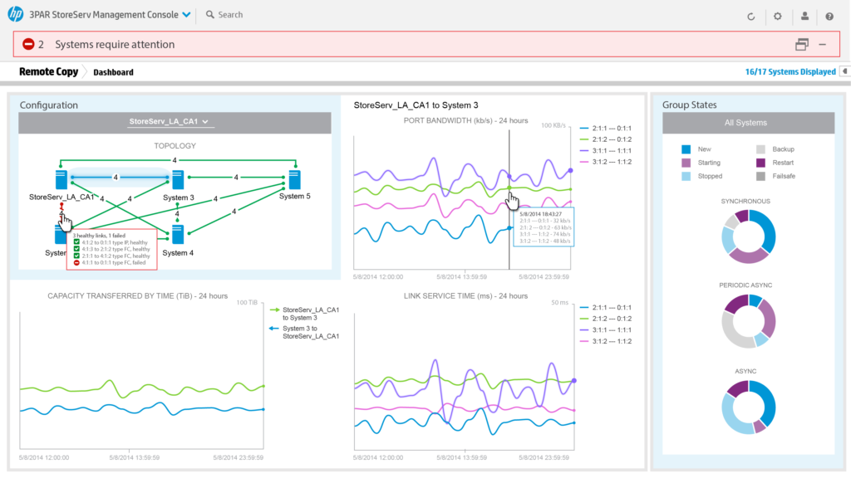
Task: Select the Dashboard breadcrumb
Action: (x=113, y=72)
